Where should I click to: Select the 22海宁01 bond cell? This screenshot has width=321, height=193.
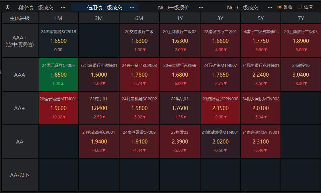point(99,108)
